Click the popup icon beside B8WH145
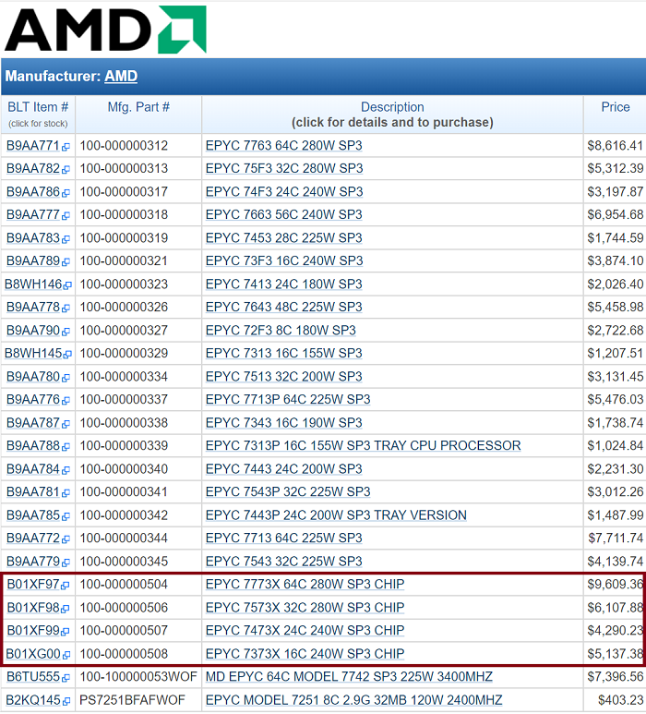Viewport: 646px width, 714px height. [x=67, y=354]
